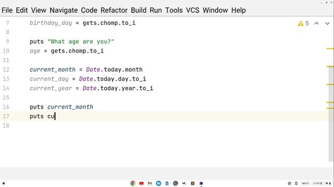Open the Edit menu
334x187 pixels.
[x=22, y=10]
